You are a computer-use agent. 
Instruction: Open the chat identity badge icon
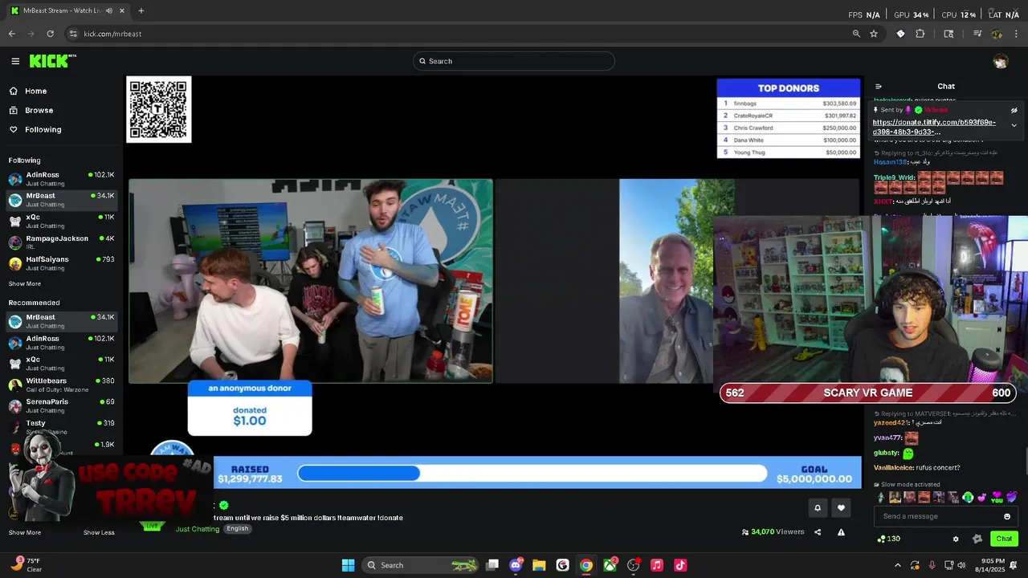(x=977, y=539)
